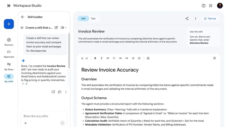Click the send arrow button
Screen dimensions: 227x127
coord(62,123)
